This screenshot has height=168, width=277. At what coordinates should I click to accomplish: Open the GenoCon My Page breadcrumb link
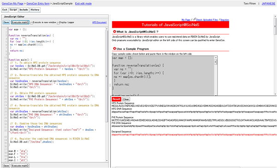[12, 4]
